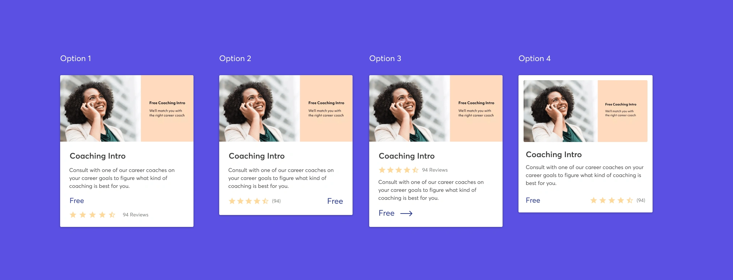Click the star rating in Option 1 card
The image size is (733, 280).
point(92,215)
